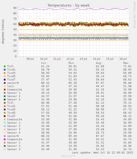Select the Avg: column header
Image resolution: width=137 pixels, height=159 pixels.
[99, 63]
